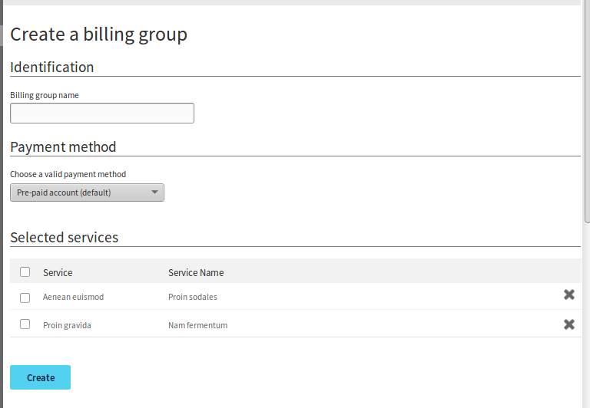The image size is (590, 408).
Task: Click the Billing group name label
Action: [x=45, y=95]
